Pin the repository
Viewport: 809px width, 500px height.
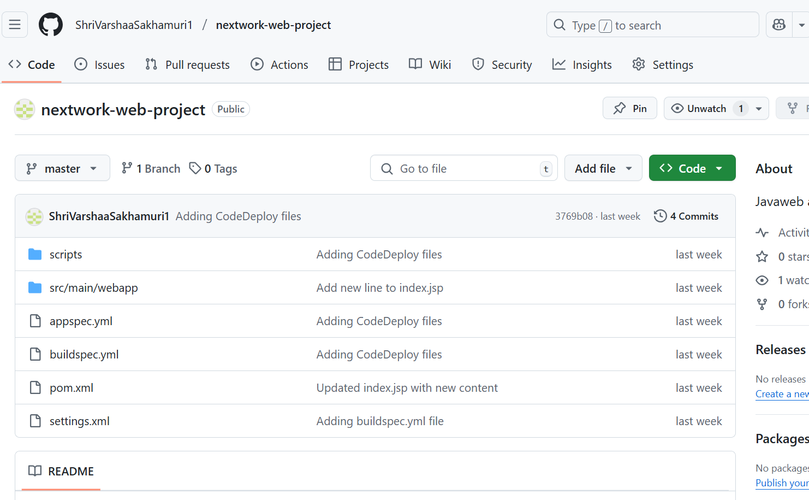point(629,108)
